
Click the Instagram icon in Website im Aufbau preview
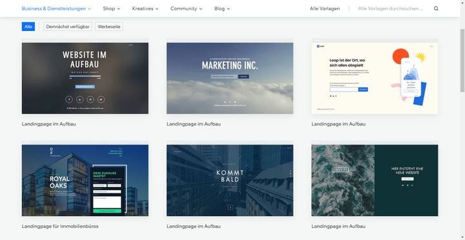(90, 100)
